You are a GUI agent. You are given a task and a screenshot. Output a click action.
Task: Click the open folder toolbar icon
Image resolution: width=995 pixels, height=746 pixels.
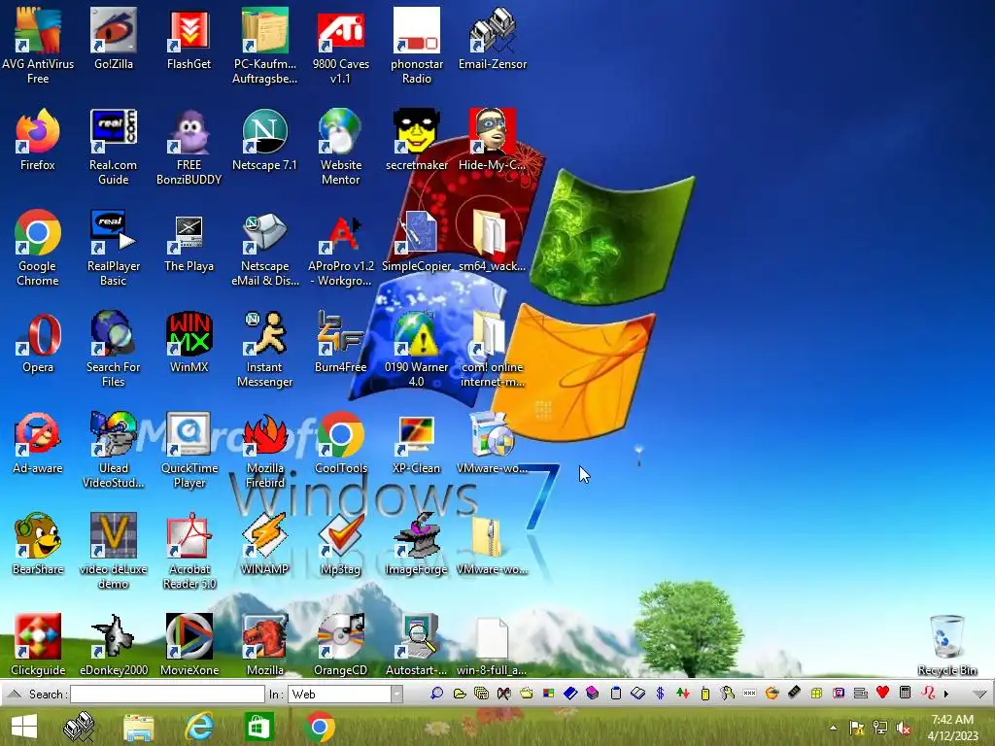[460, 694]
